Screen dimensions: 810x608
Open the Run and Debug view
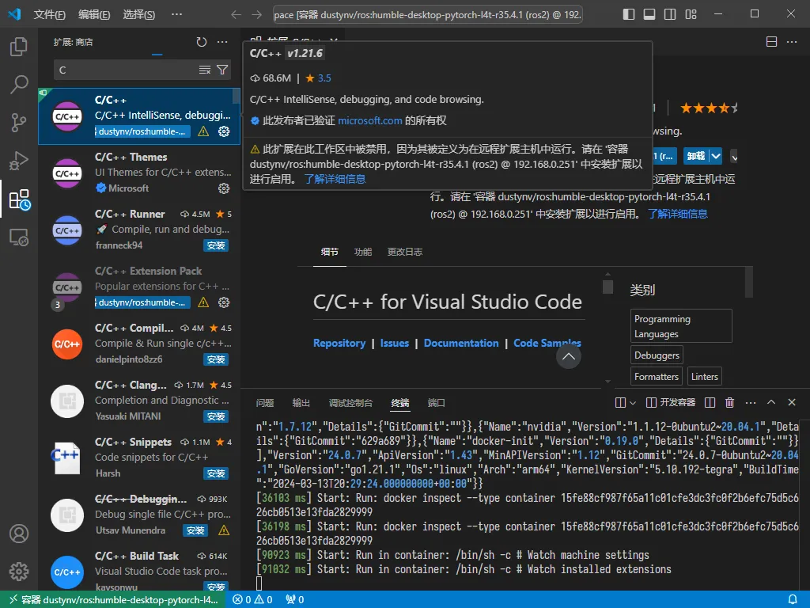(x=19, y=161)
